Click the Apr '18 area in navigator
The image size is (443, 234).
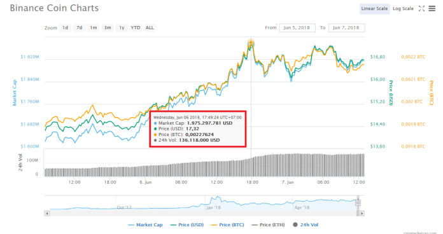(x=302, y=207)
